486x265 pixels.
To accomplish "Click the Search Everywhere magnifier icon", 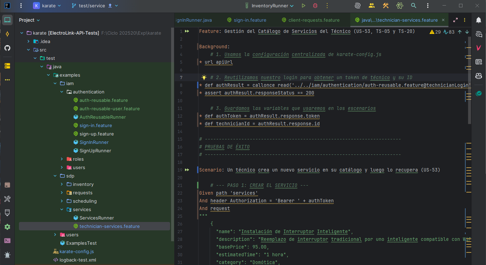I will click(x=413, y=6).
